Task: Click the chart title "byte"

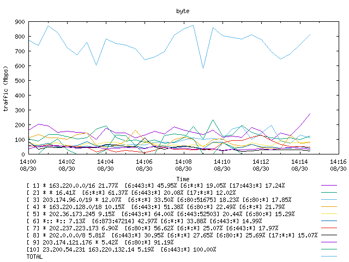Action: [x=183, y=11]
